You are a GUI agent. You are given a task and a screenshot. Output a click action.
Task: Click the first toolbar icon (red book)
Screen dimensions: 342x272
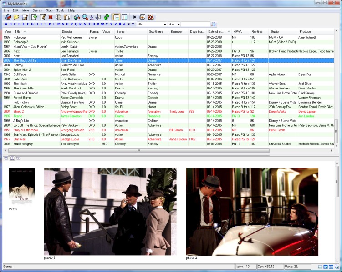9,17
